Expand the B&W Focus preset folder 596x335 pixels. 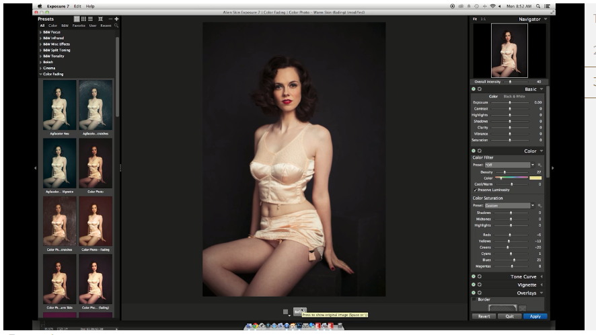click(40, 32)
